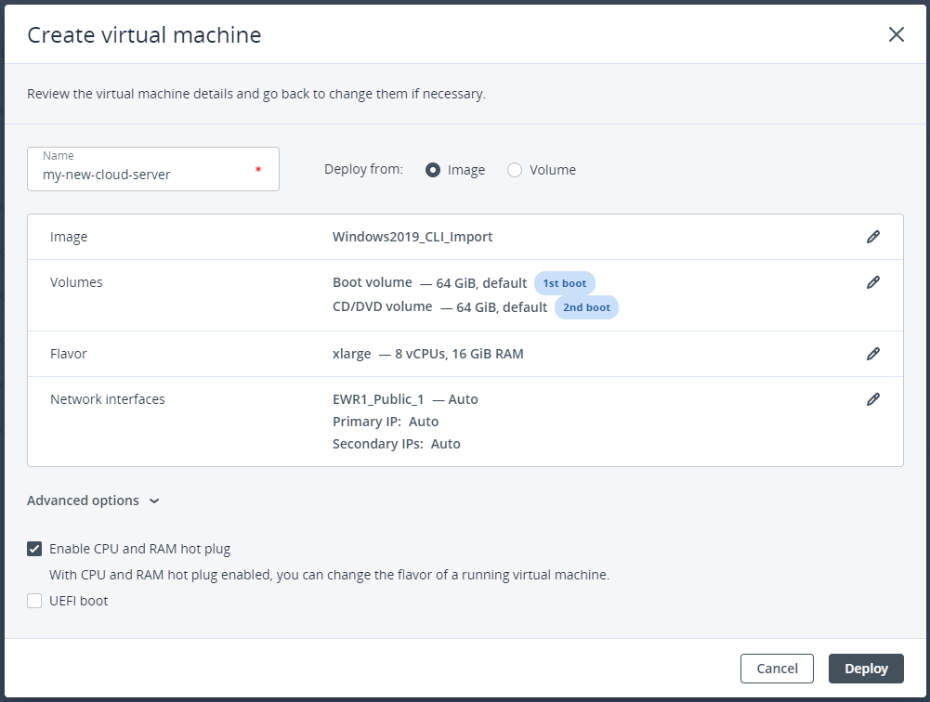Cancel the virtual machine creation
The width and height of the screenshot is (930, 702).
pyautogui.click(x=777, y=669)
